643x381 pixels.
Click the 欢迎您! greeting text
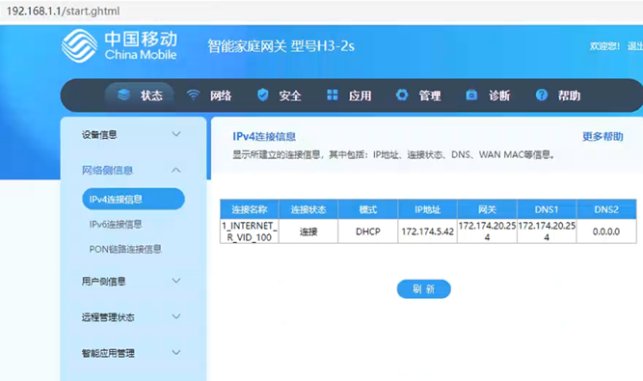point(604,46)
